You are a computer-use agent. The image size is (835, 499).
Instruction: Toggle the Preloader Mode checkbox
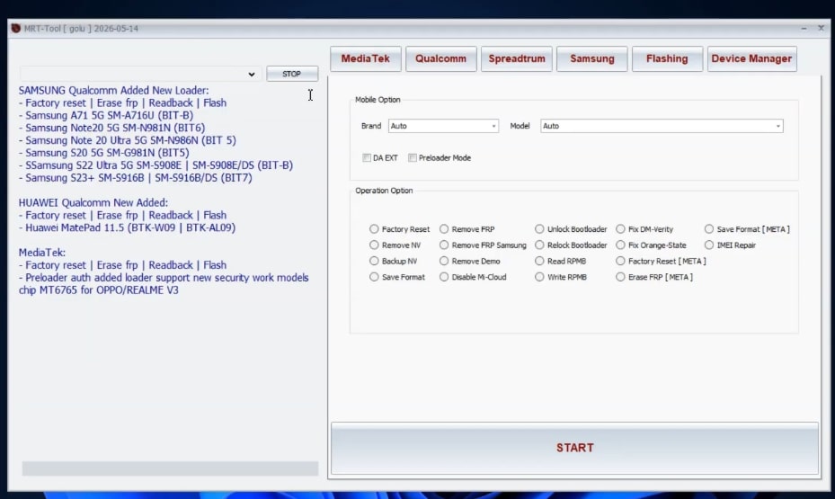pos(413,157)
